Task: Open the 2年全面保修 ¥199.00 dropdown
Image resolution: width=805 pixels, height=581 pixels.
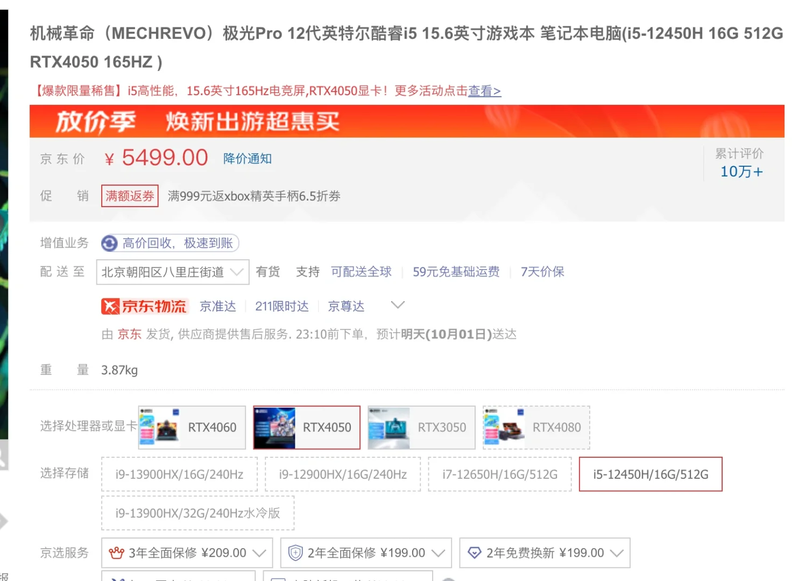Action: [366, 553]
